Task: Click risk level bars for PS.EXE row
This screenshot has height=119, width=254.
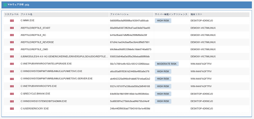Action: click(x=12, y=86)
